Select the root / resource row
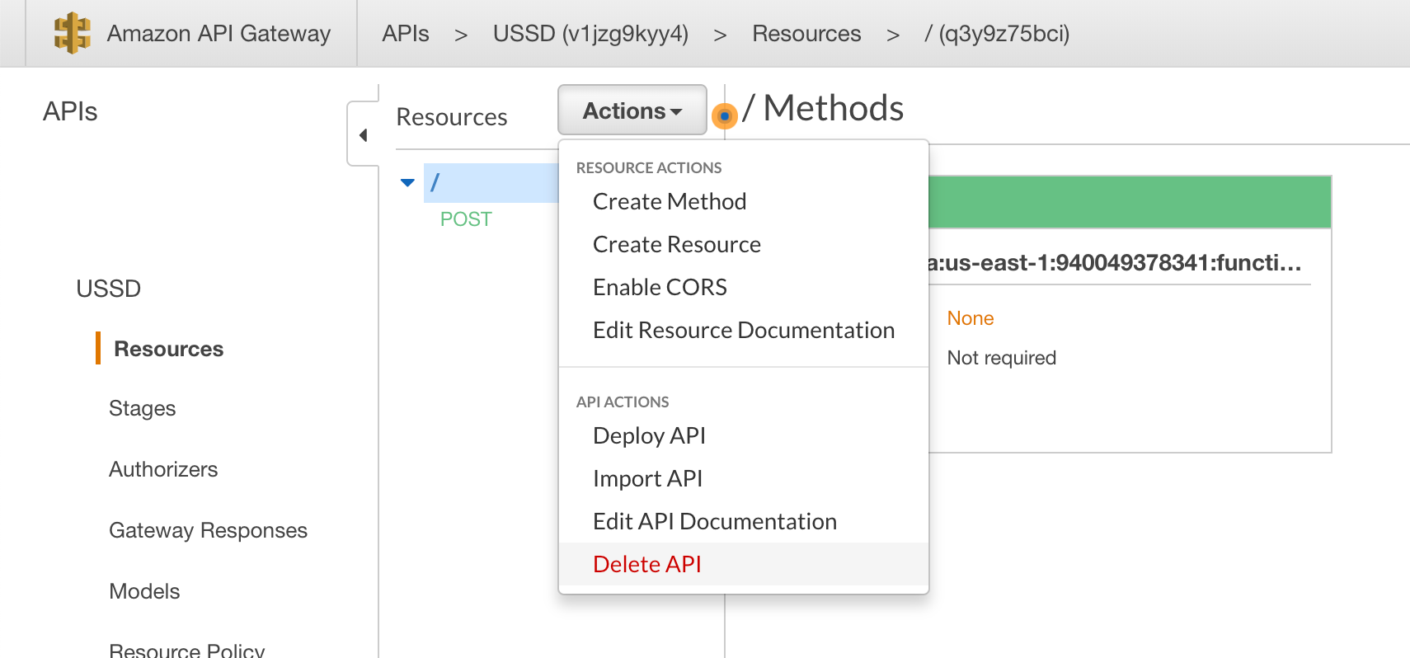 tap(491, 182)
